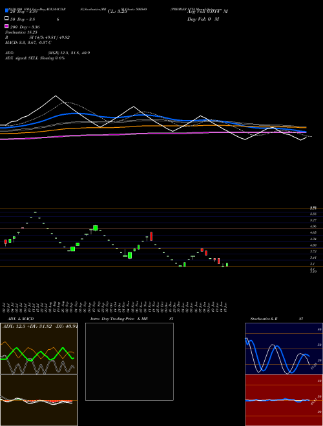Click the 4.65 price axis label
The image size is (323, 426).
313,232
